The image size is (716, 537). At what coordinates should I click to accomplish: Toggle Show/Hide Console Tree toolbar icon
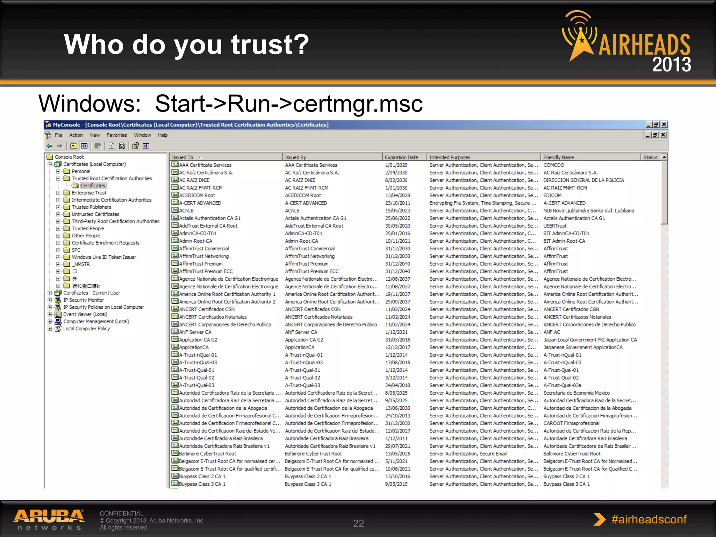click(84, 146)
